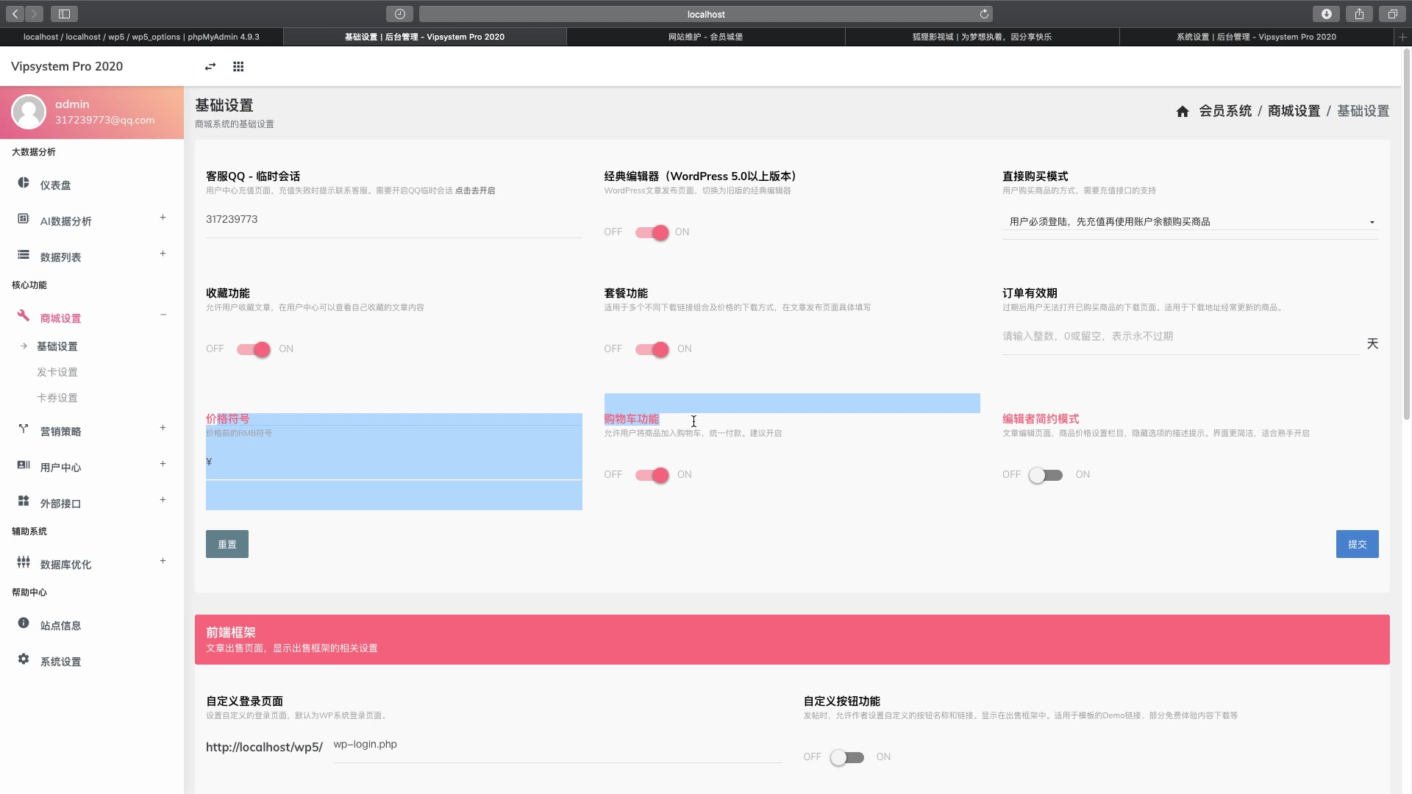Switch to the 网站维护 - 会员城堡 tab
The height and width of the screenshot is (794, 1412).
[705, 37]
